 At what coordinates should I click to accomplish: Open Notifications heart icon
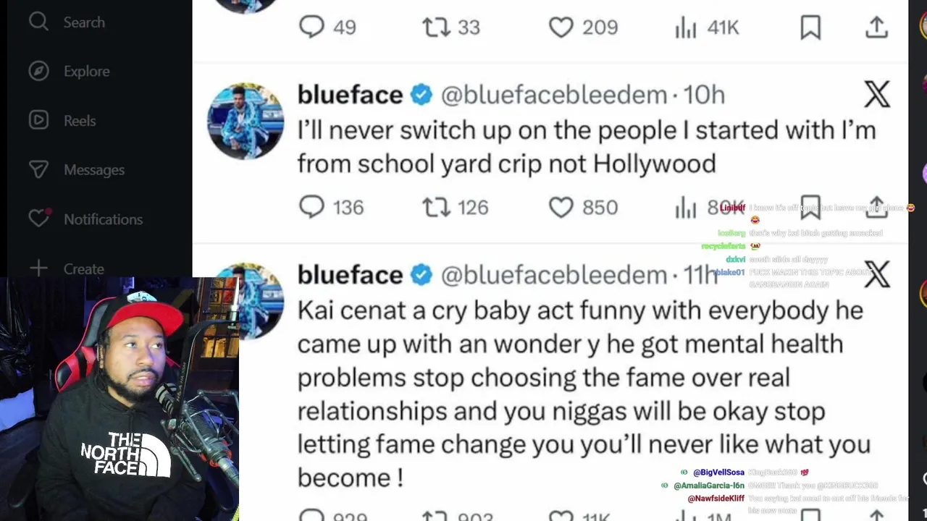(x=38, y=219)
